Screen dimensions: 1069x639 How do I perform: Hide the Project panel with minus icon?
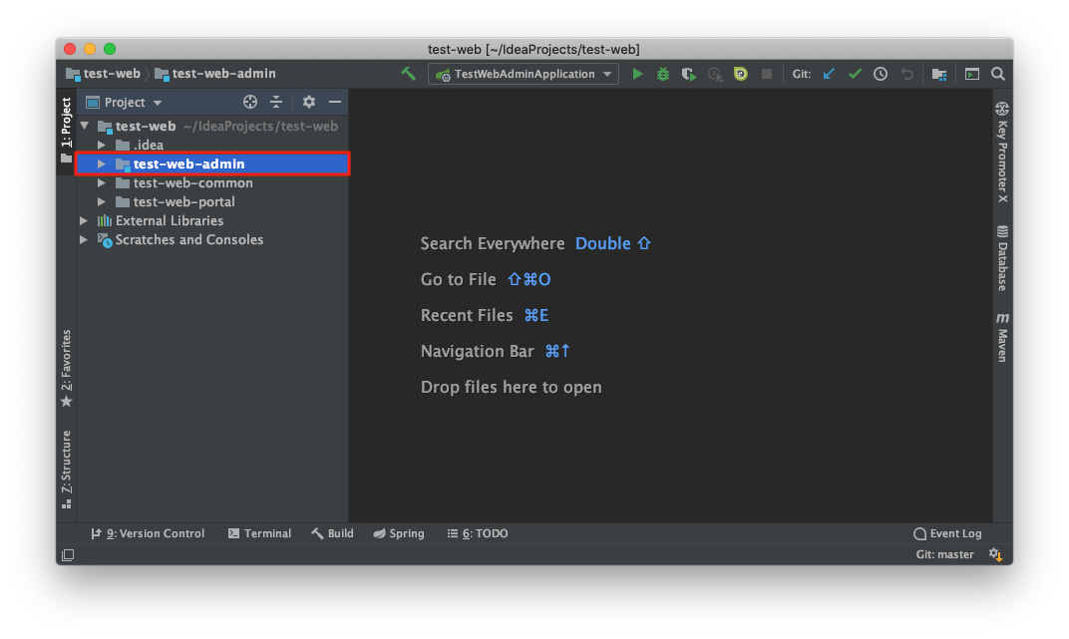tap(335, 103)
